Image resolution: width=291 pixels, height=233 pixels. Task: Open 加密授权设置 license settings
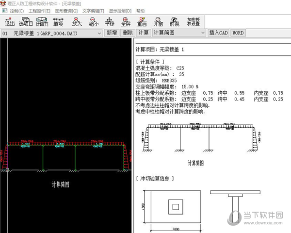coord(194,22)
